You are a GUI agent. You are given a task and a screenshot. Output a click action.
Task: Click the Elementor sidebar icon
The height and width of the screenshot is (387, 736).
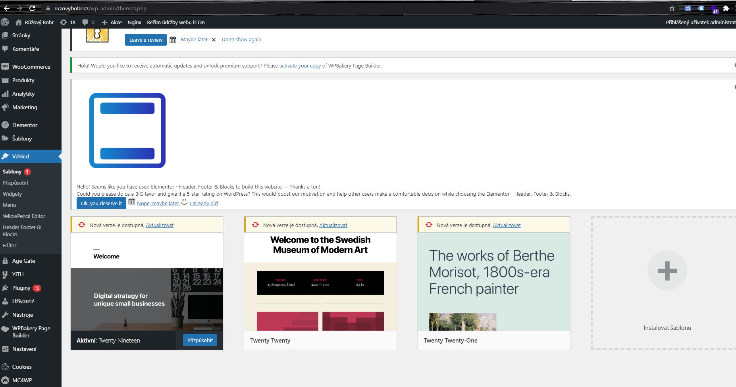(5, 125)
